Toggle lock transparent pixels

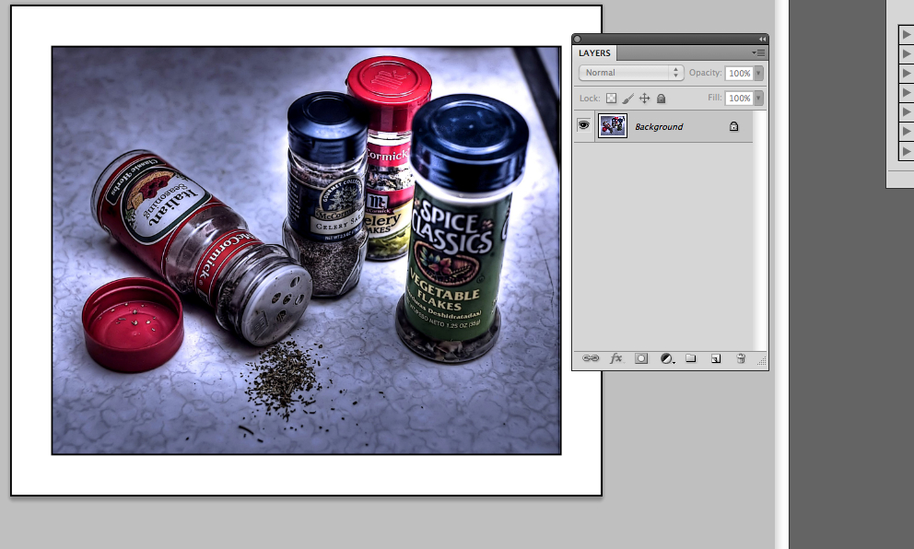(611, 99)
